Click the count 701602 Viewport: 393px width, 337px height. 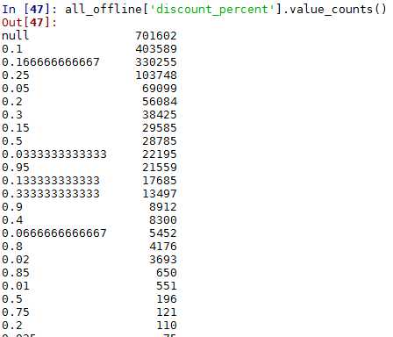click(156, 36)
